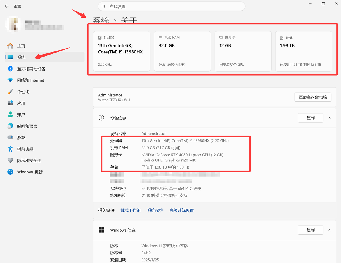Copy Windows info with Windows 信息 复制 button
Viewport: 341px width, 263px height.
click(311, 230)
